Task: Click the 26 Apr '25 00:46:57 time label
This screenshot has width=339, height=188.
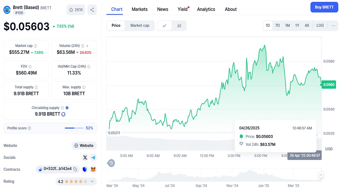Action: 305,155
